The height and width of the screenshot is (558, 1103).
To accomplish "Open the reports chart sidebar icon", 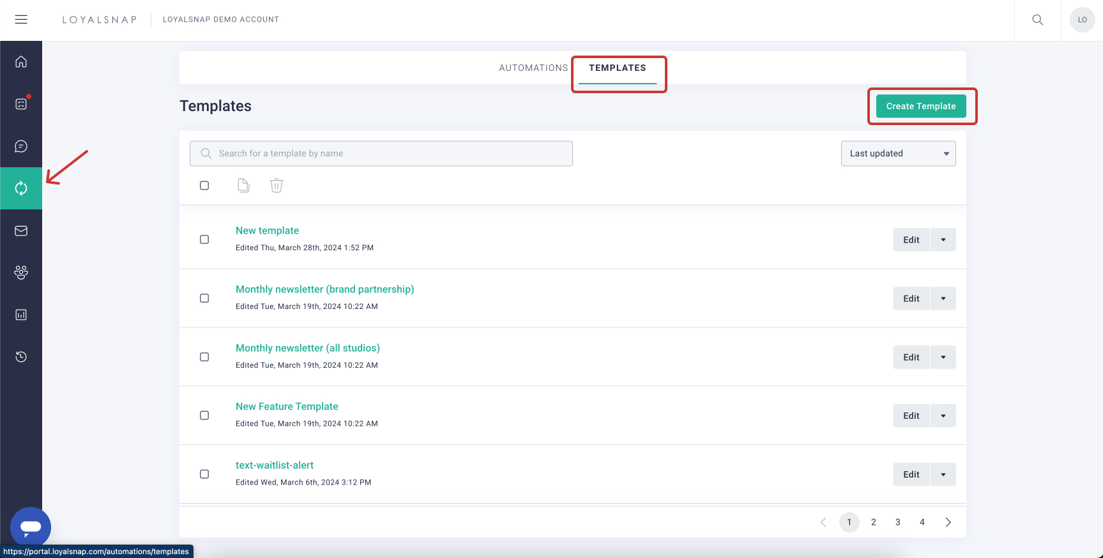I will (21, 315).
